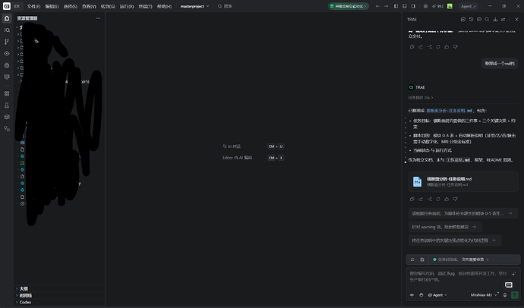Dislike the reply that has the md file card
Image resolution: width=524 pixels, height=308 pixels.
pyautogui.click(x=455, y=199)
